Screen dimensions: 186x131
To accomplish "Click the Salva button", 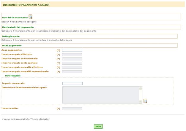I will pos(98,126).
